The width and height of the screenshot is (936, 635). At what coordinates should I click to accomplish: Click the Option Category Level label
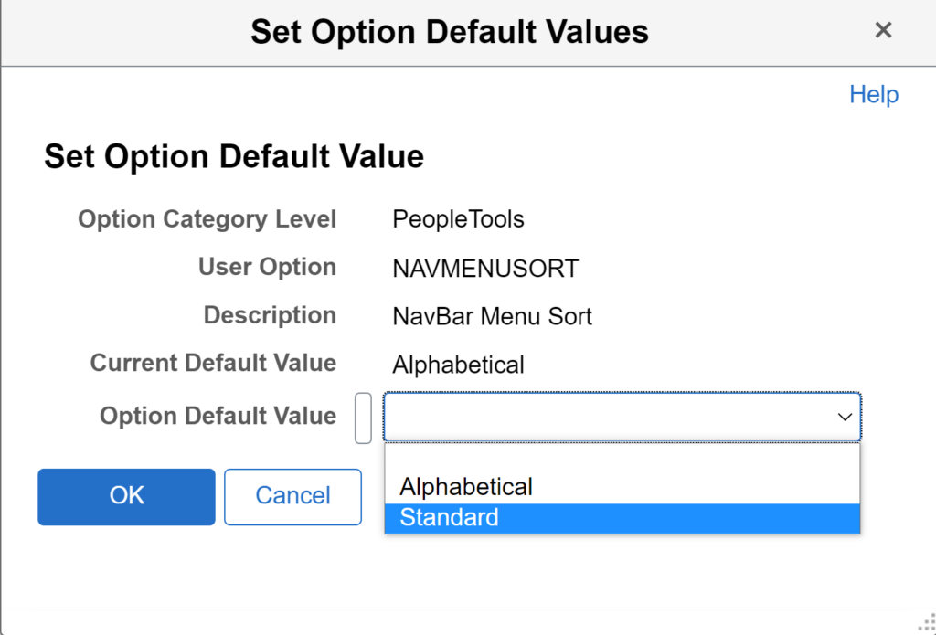(207, 220)
